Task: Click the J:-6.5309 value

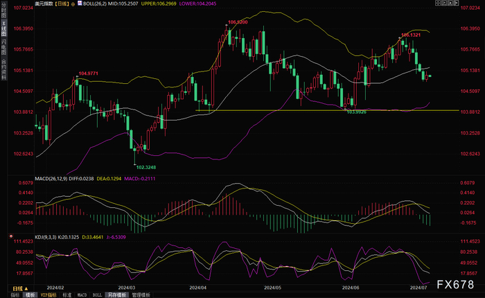Action: (x=116, y=237)
